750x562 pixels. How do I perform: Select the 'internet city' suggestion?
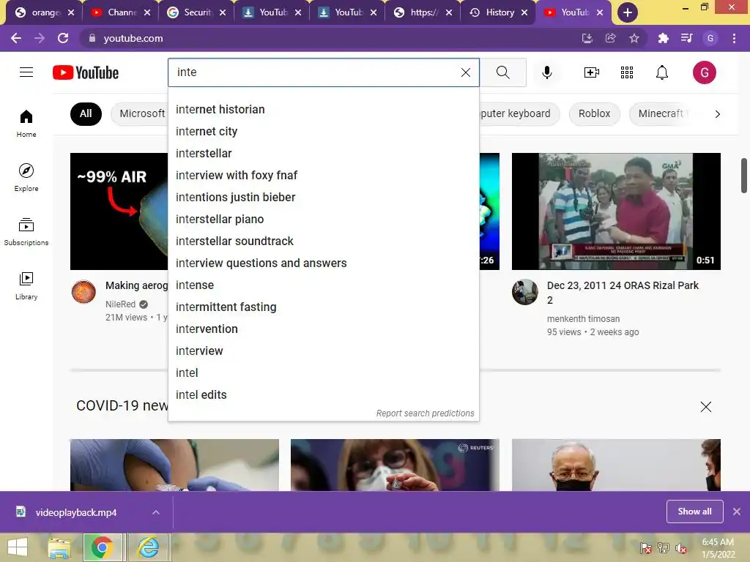click(x=324, y=132)
